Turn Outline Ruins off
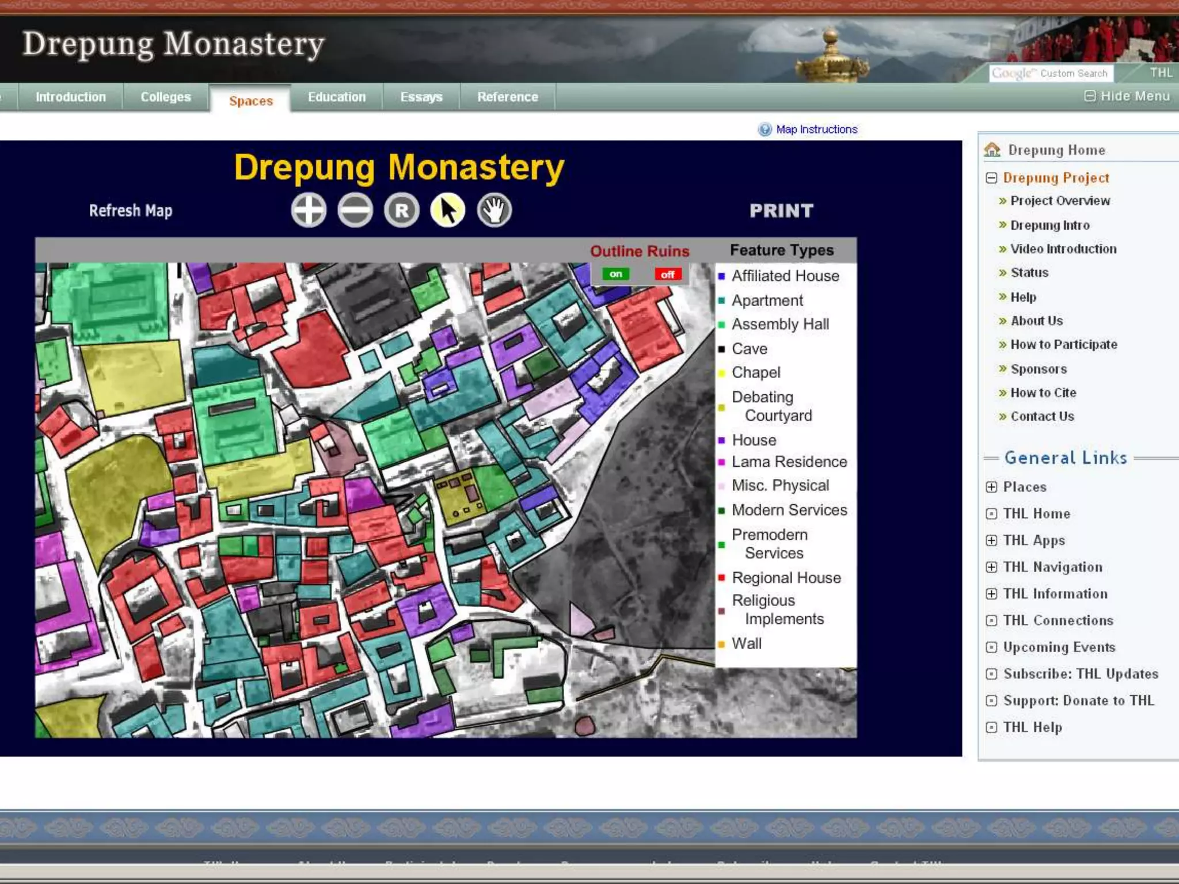Viewport: 1179px width, 884px height. point(667,275)
